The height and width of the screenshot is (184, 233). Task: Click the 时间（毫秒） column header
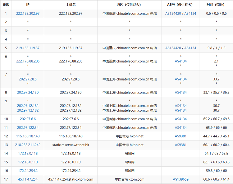coord(216,5)
